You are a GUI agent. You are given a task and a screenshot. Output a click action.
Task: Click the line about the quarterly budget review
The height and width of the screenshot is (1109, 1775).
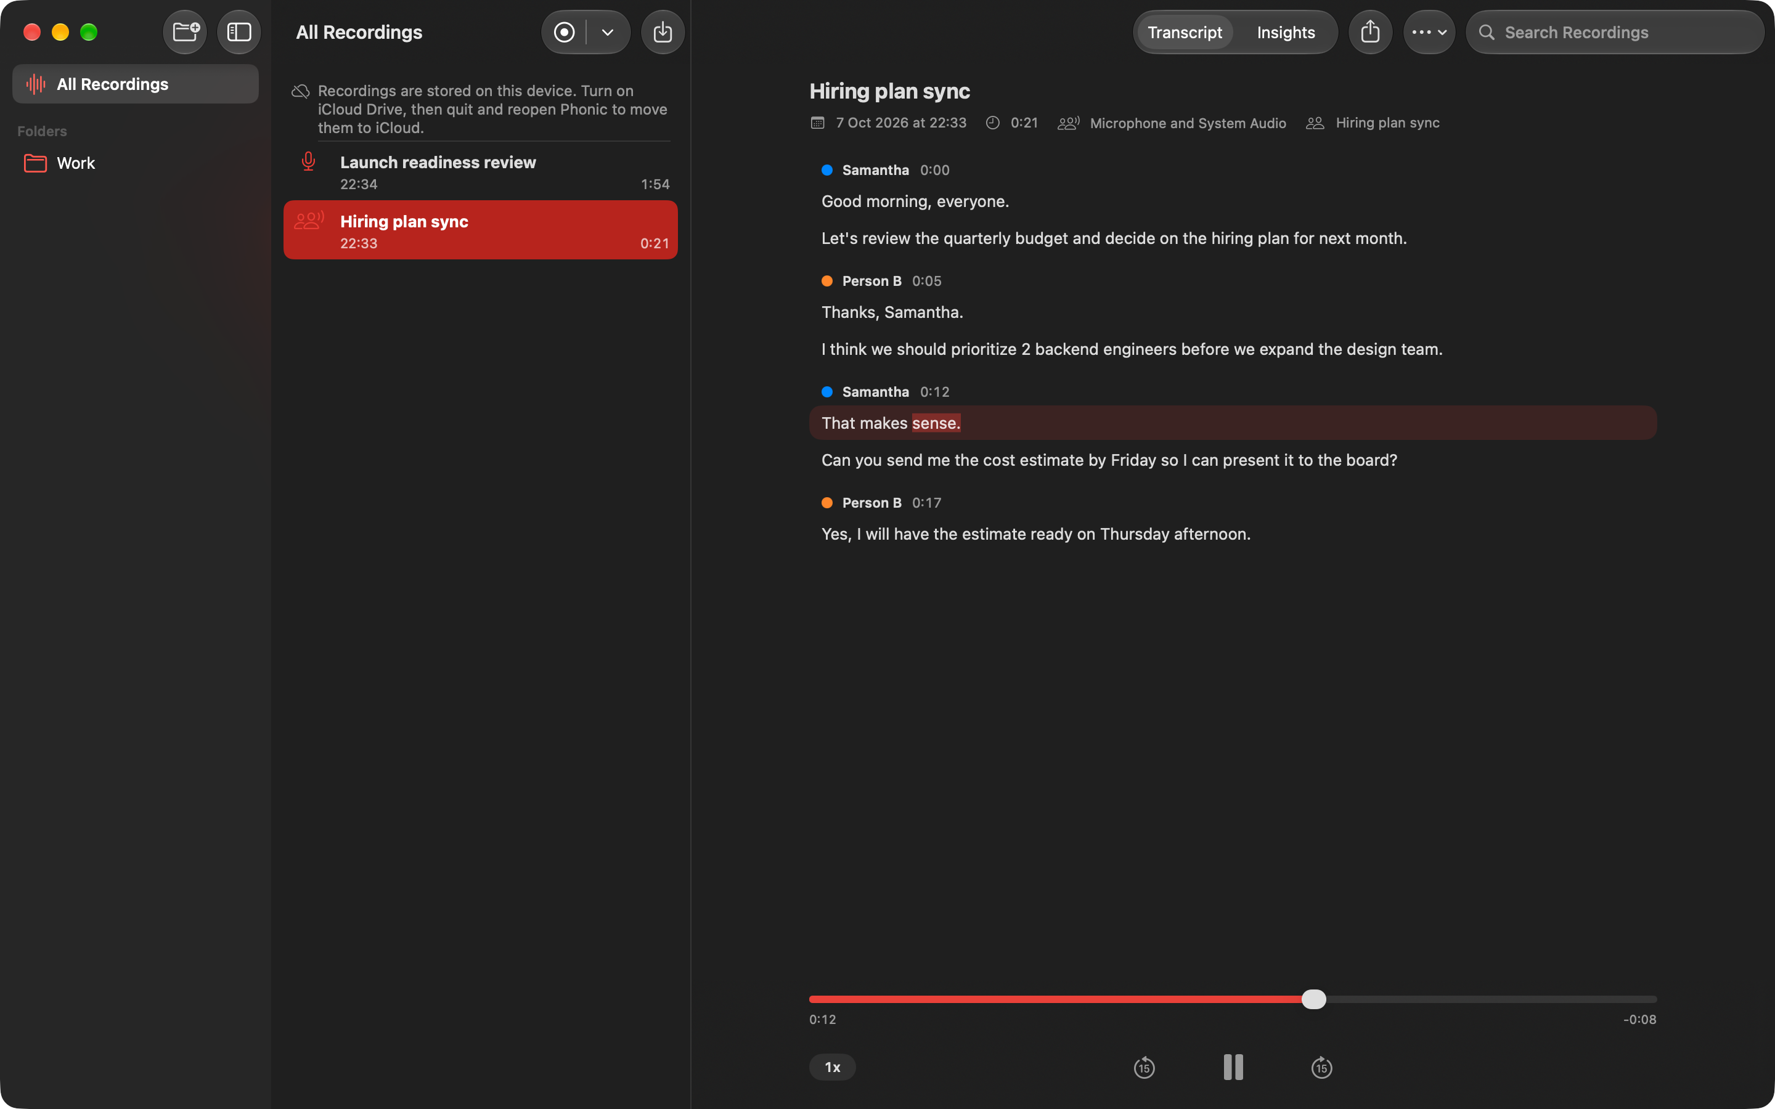(1114, 239)
